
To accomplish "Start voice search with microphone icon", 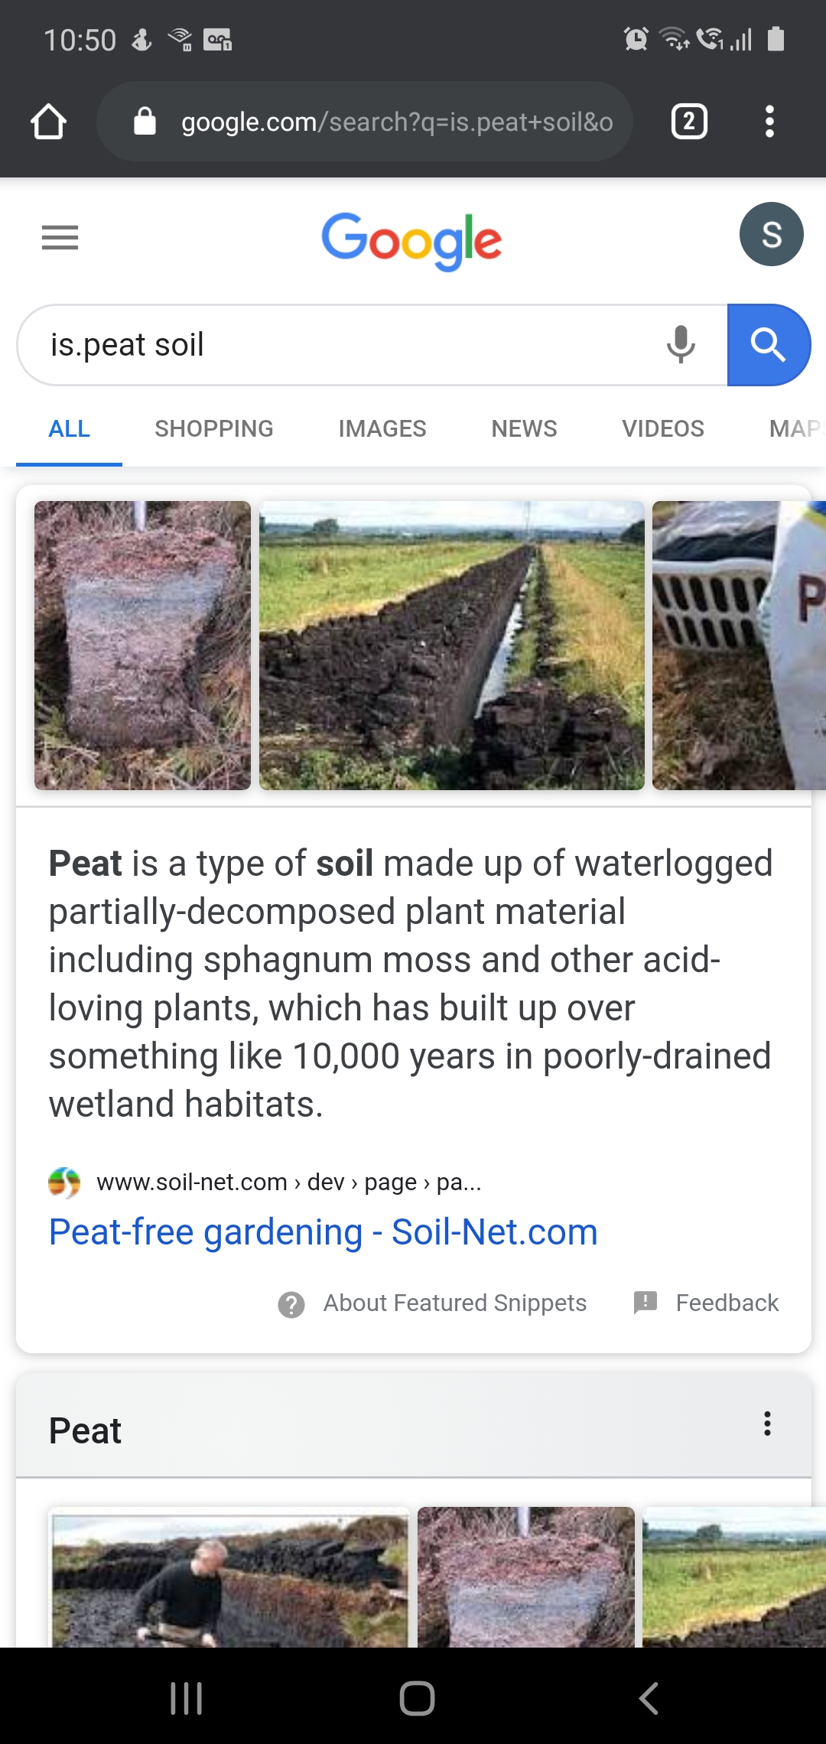I will coord(680,344).
